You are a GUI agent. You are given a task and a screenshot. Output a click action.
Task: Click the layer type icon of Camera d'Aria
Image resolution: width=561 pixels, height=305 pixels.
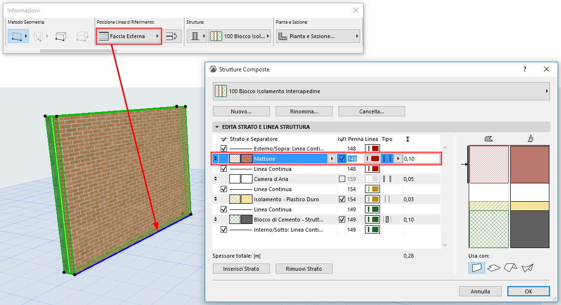pyautogui.click(x=387, y=179)
